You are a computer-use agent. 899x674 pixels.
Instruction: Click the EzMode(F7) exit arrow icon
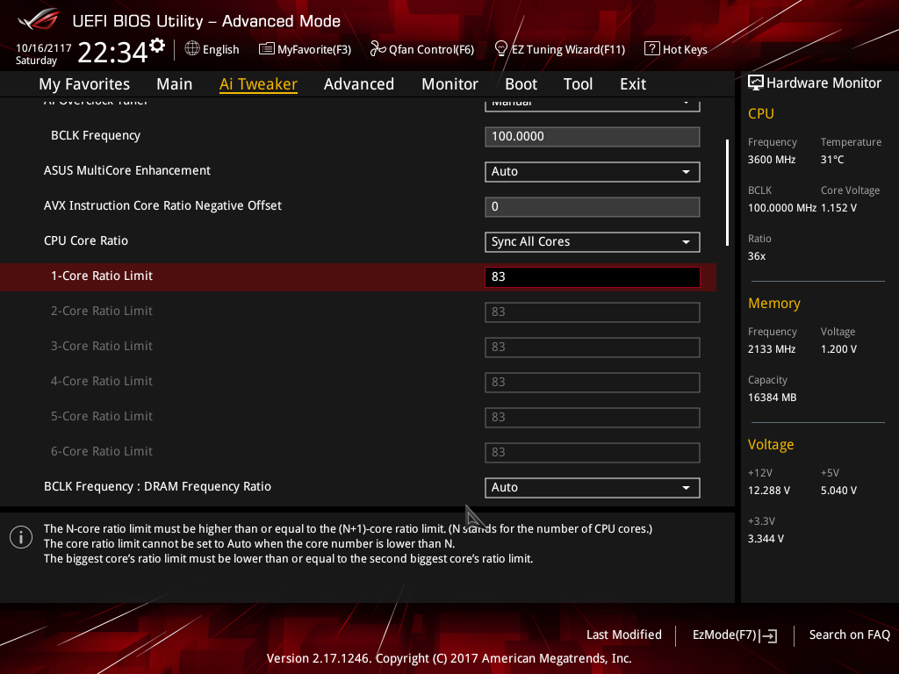pyautogui.click(x=769, y=635)
